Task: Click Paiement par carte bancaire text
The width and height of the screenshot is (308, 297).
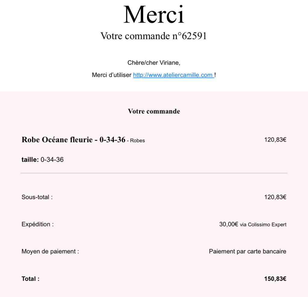Action: (248, 251)
